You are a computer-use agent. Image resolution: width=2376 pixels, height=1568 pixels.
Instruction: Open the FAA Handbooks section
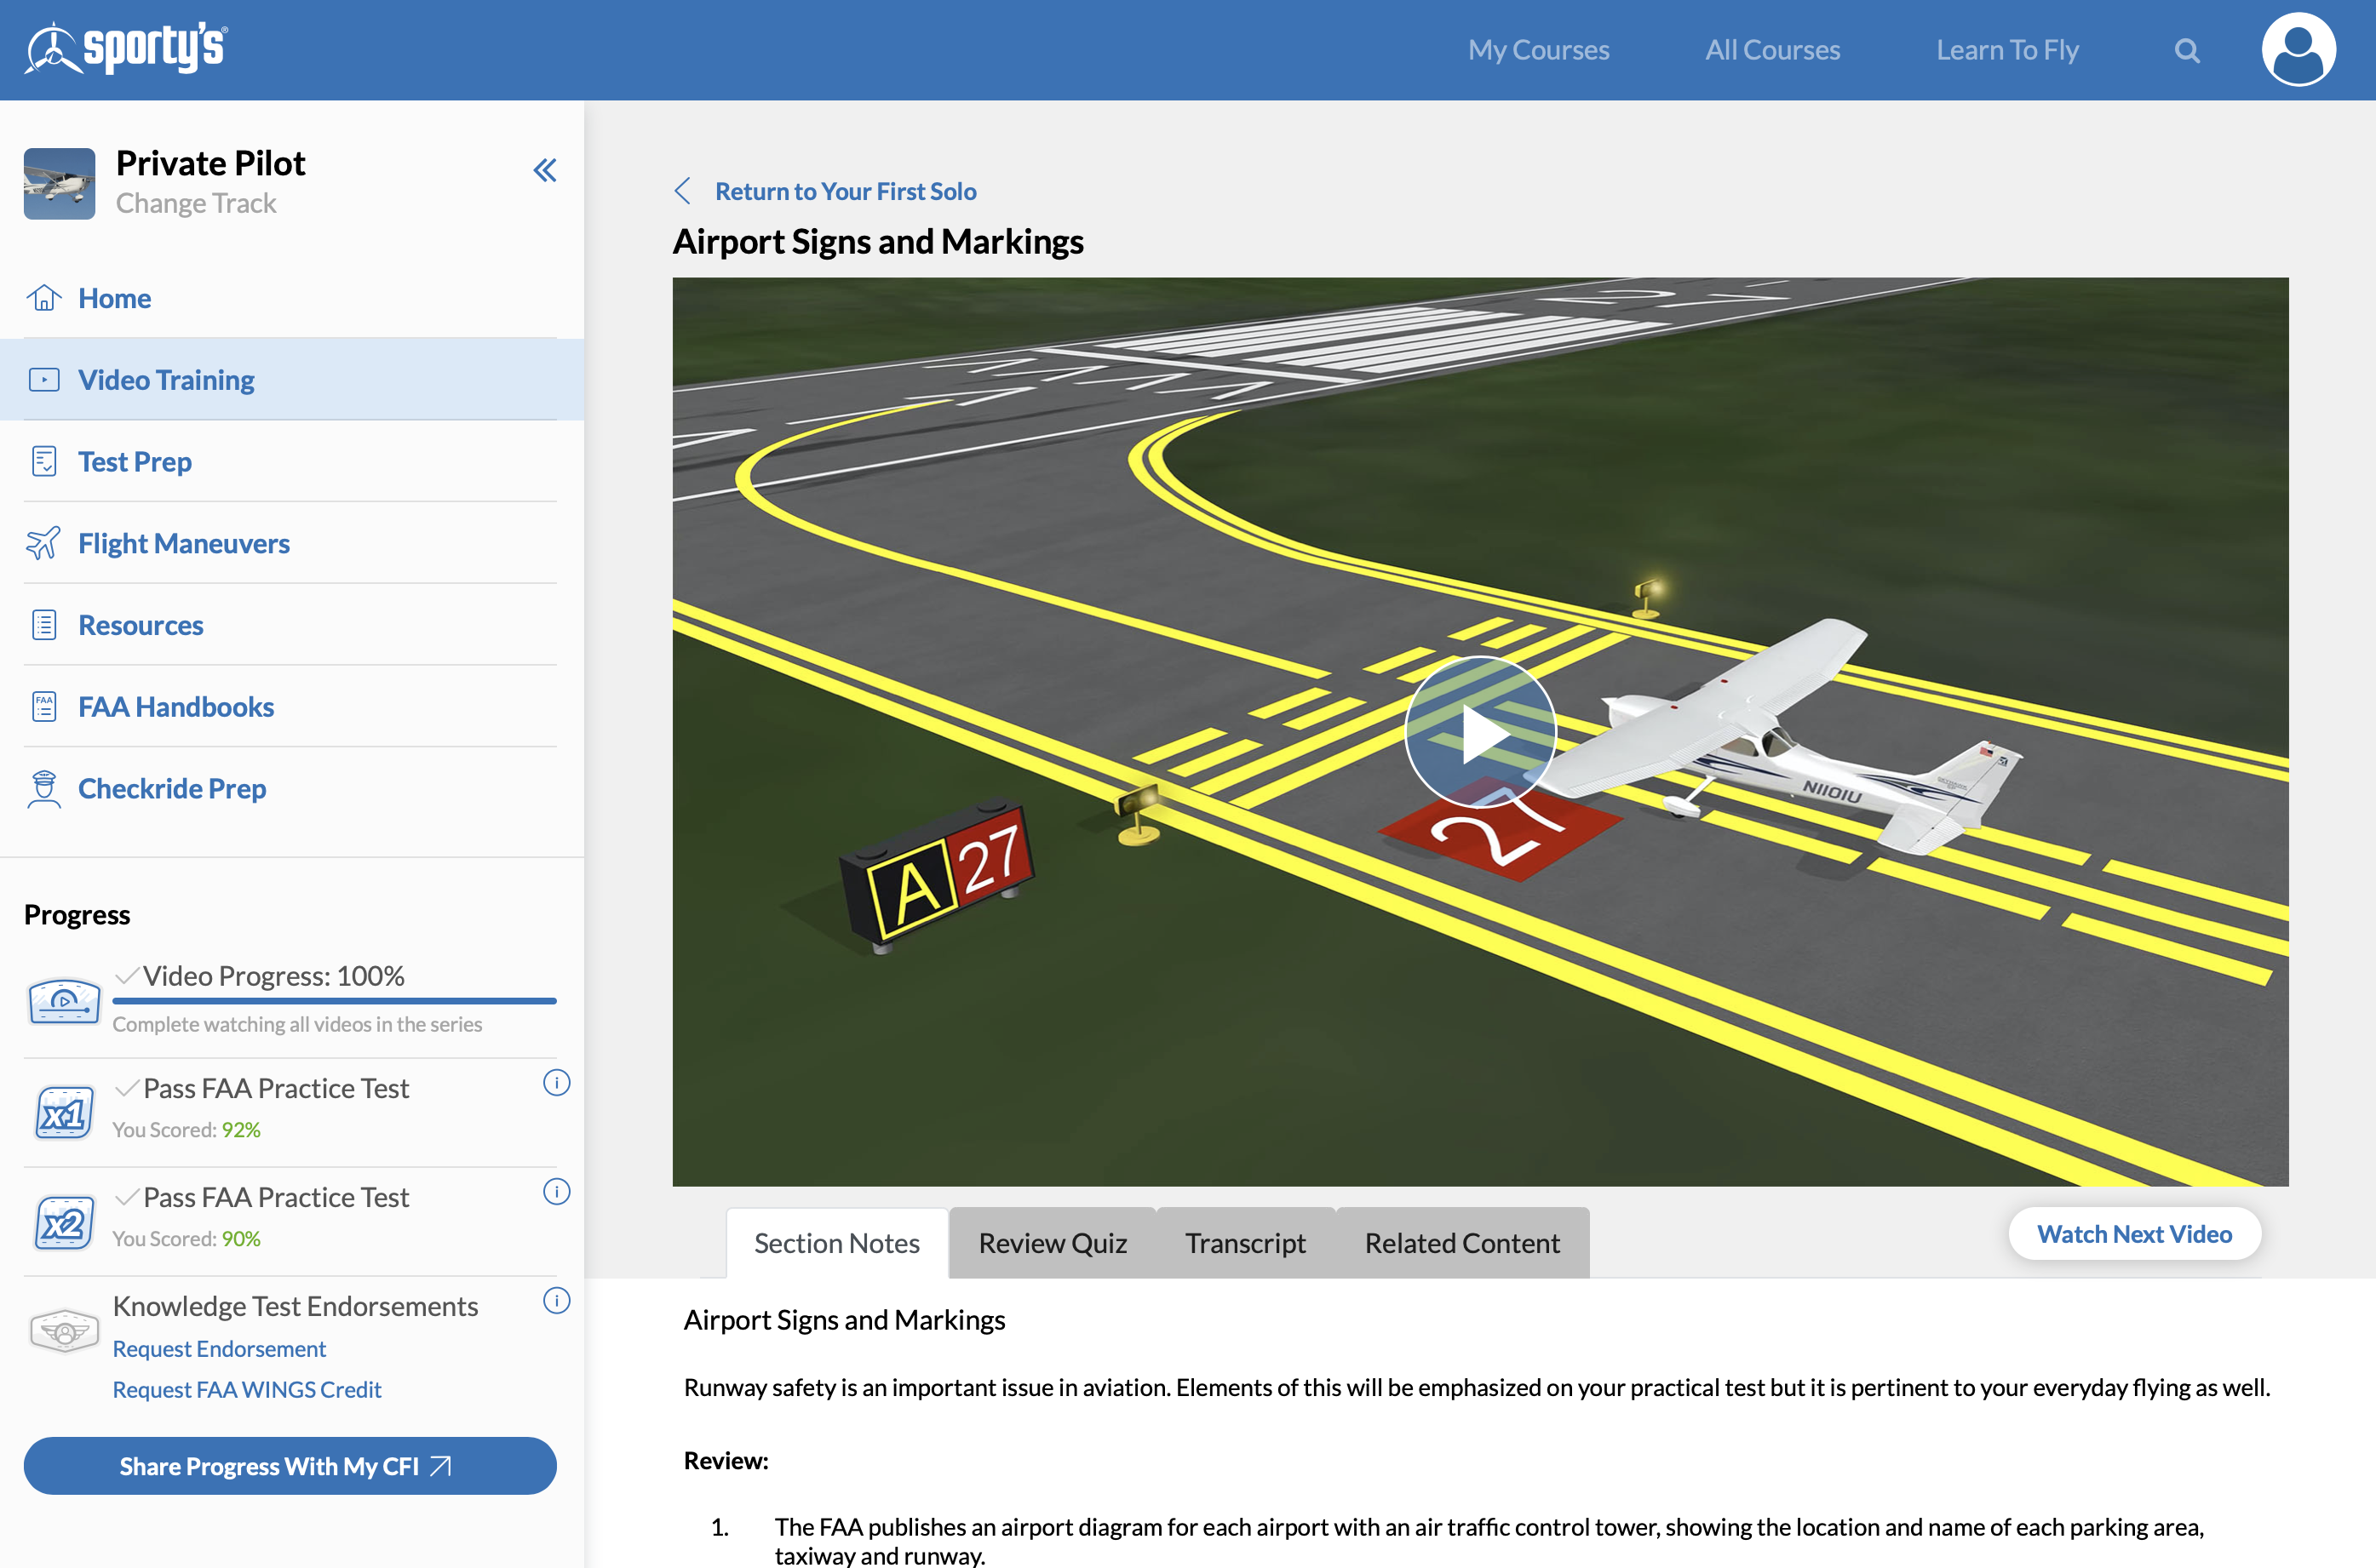click(x=176, y=706)
